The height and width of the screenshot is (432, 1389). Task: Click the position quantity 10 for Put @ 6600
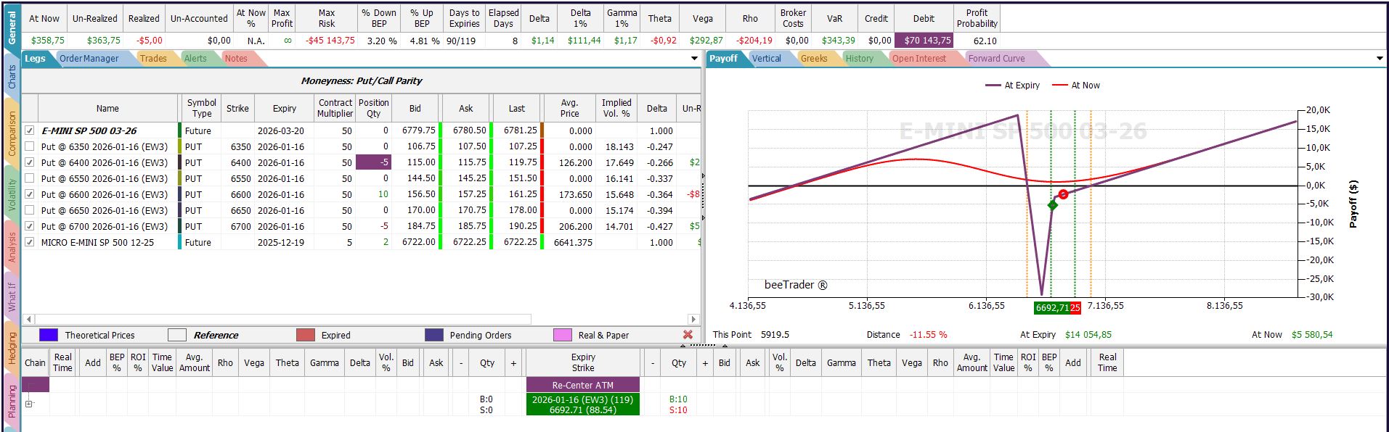click(373, 194)
